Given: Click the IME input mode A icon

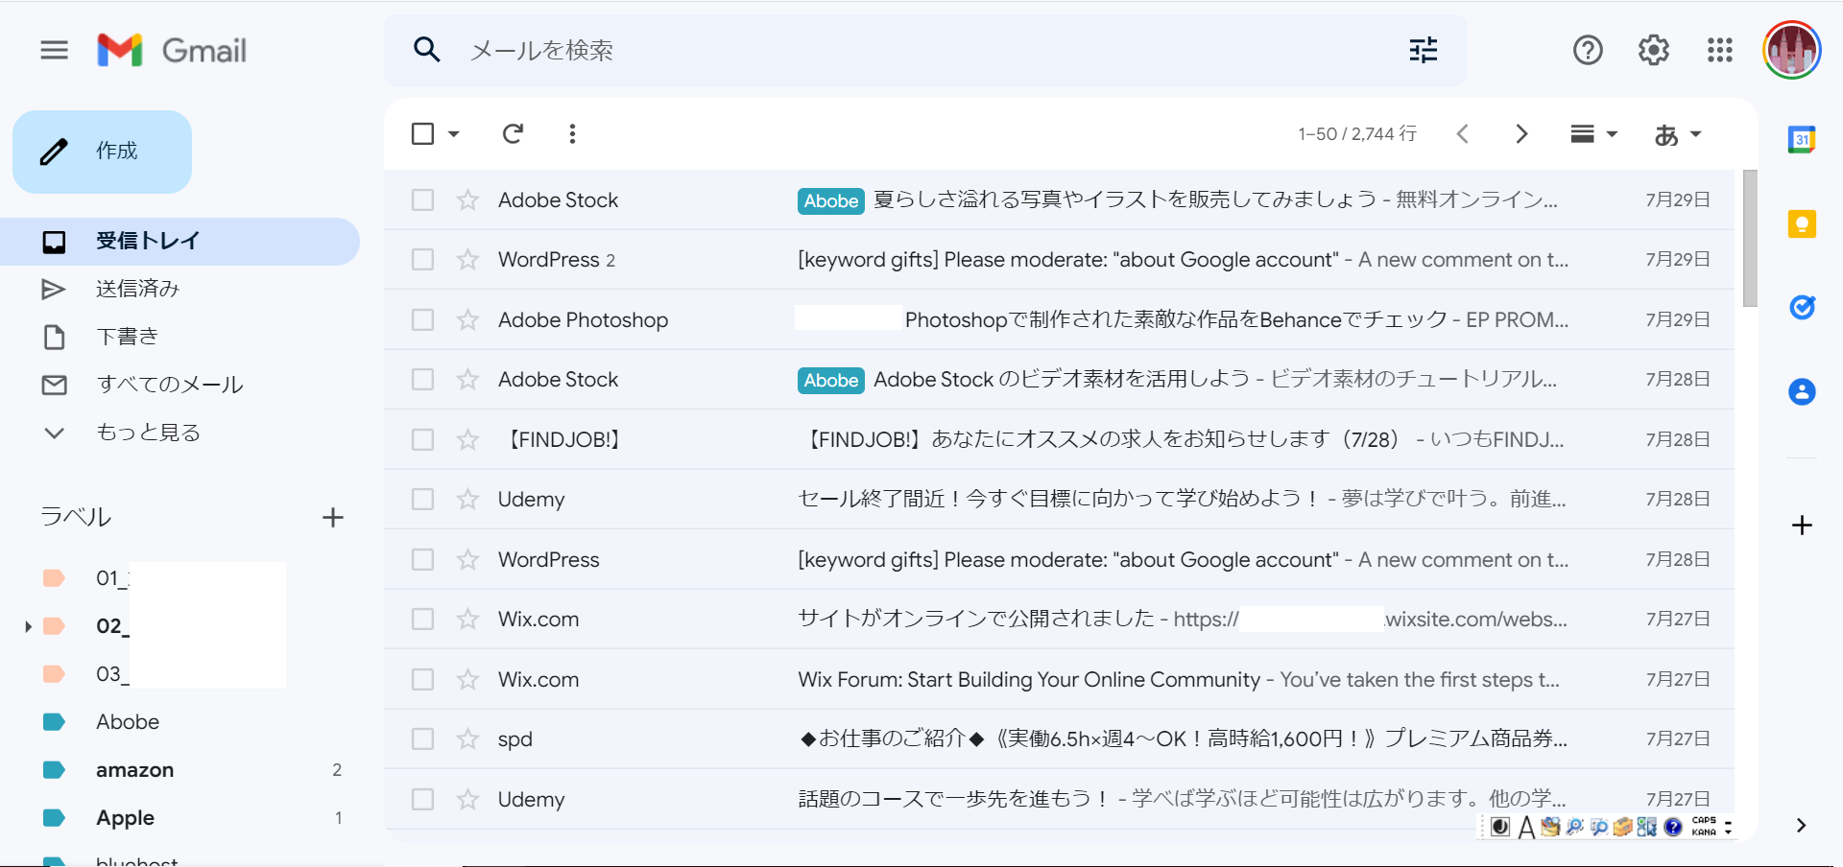Looking at the screenshot, I should tap(1526, 827).
